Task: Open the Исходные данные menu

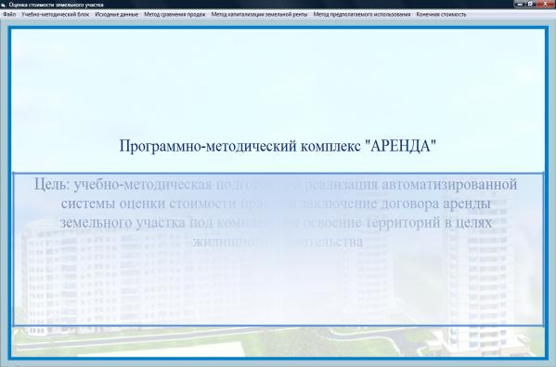Action: click(x=116, y=15)
